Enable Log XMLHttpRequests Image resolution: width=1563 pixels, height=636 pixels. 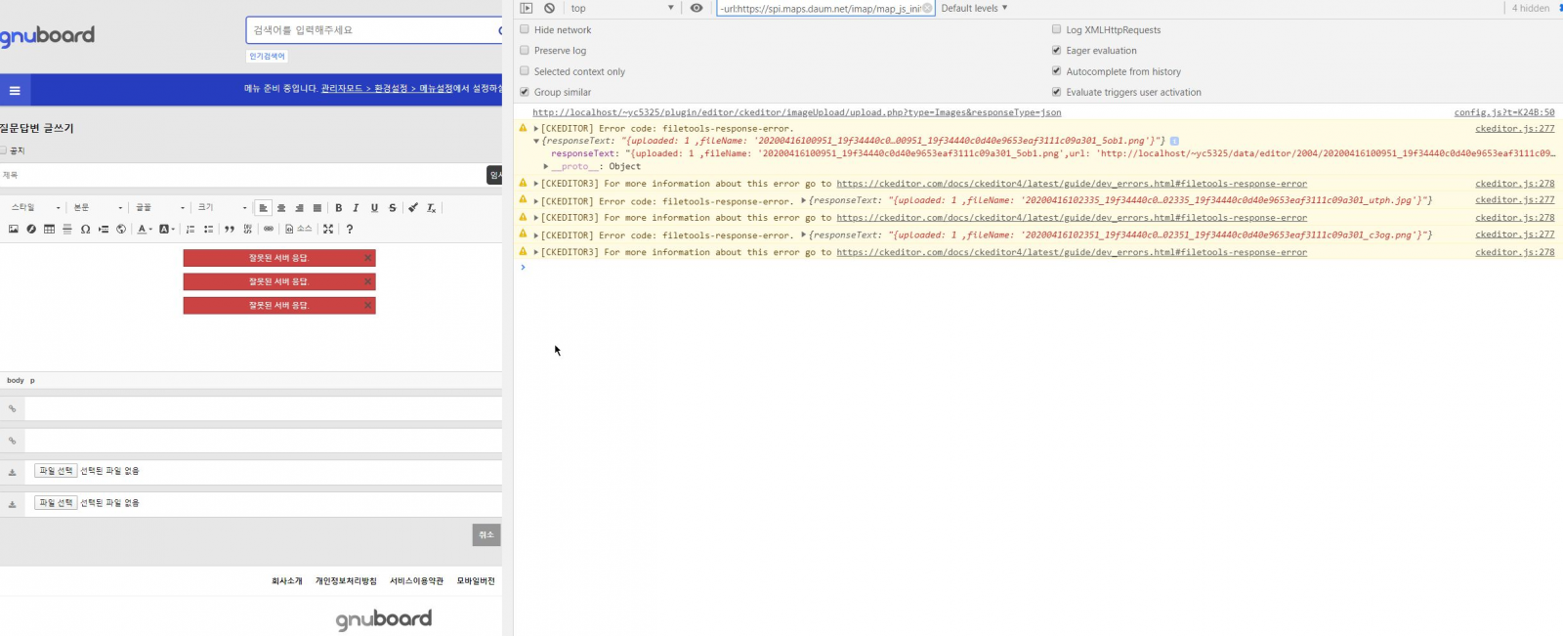[1056, 30]
